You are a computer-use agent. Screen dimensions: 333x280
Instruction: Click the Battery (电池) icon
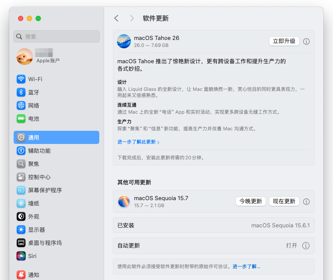21,118
